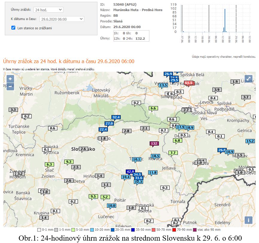Pick the green 6.6 station marker

(153, 108)
